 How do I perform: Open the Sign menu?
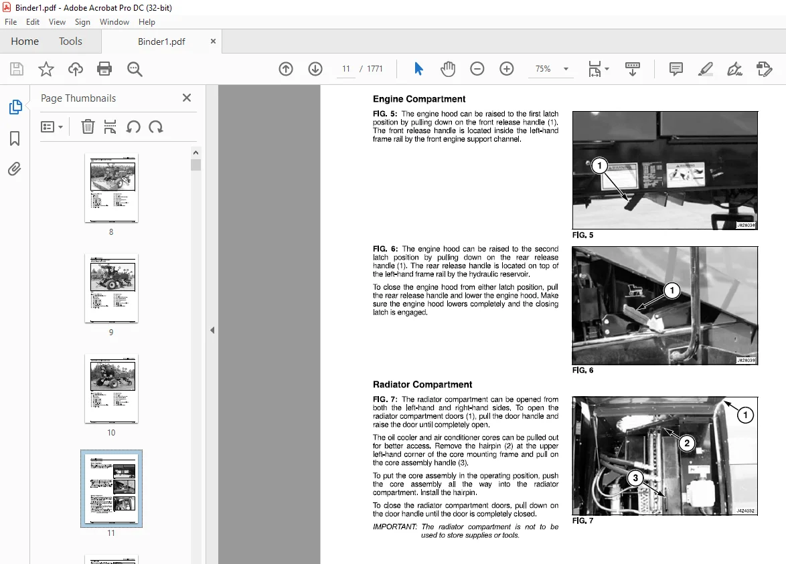pyautogui.click(x=82, y=22)
